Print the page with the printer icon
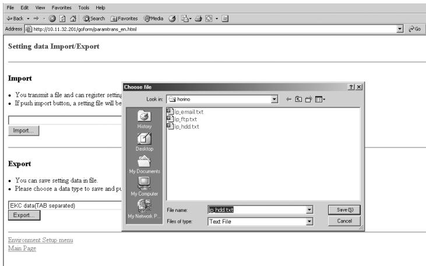The height and width of the screenshot is (266, 426). (x=199, y=19)
